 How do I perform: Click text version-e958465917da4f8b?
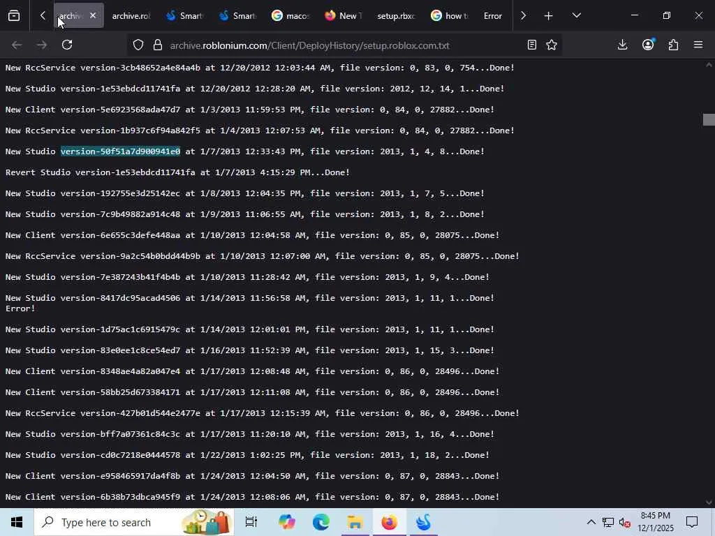click(120, 476)
